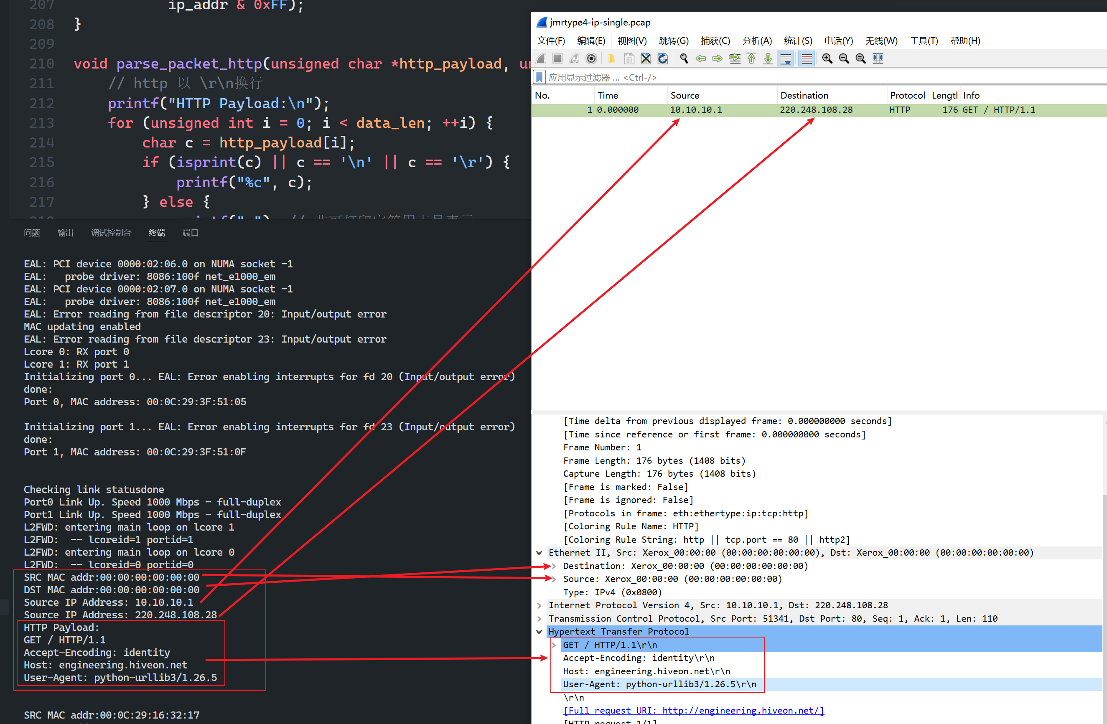The width and height of the screenshot is (1107, 724).
Task: Click the open capture file folder icon
Action: 611,58
